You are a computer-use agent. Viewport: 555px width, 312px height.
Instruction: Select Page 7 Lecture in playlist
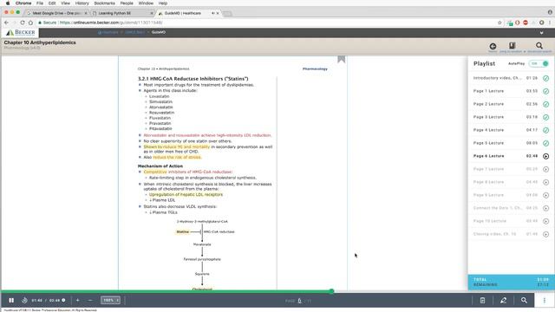pos(511,169)
